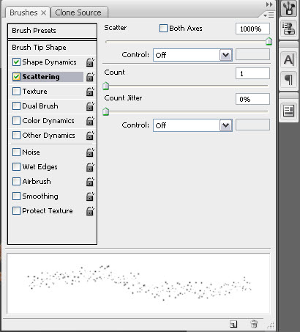The width and height of the screenshot is (300, 332).
Task: Enable the Texture checkbox
Action: 16,92
